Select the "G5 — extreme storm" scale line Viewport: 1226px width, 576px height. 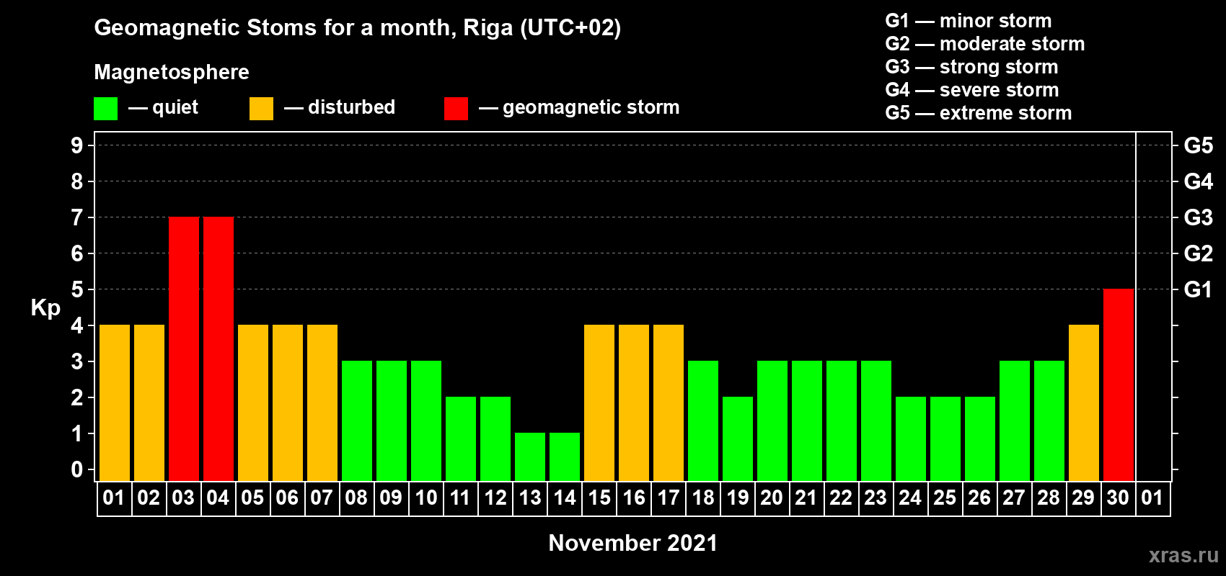[979, 113]
